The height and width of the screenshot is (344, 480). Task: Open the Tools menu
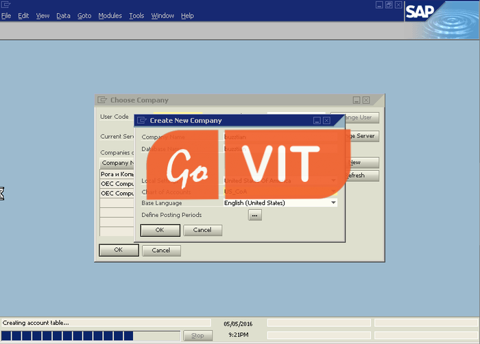pyautogui.click(x=136, y=16)
